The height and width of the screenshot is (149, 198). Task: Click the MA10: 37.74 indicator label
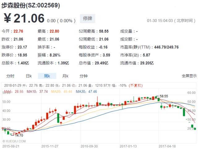tap(37, 92)
